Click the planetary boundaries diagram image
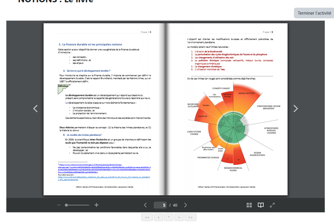334x222 pixels. (233, 127)
